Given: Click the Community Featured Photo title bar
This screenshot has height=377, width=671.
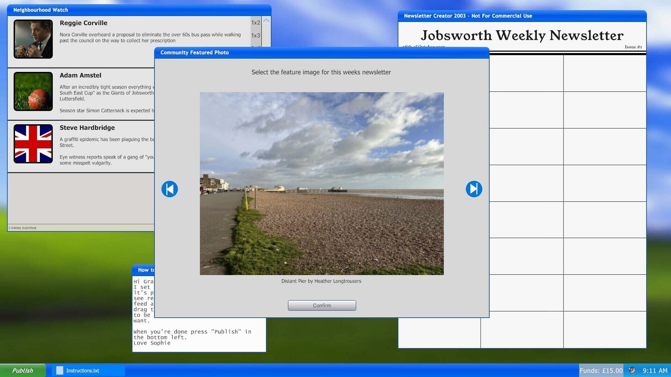Looking at the screenshot, I should click(322, 53).
